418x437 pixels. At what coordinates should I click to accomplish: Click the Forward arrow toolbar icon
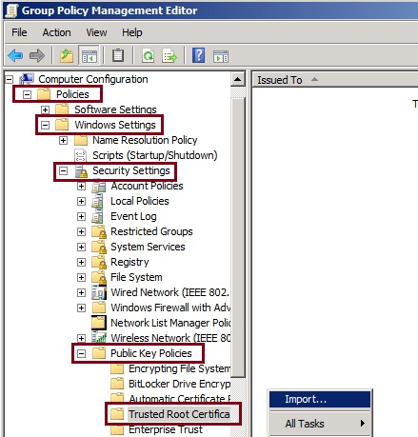click(37, 56)
